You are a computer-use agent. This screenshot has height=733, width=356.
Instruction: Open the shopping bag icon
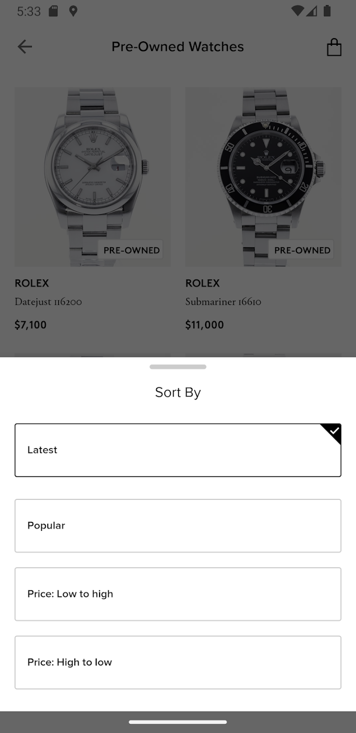[334, 47]
